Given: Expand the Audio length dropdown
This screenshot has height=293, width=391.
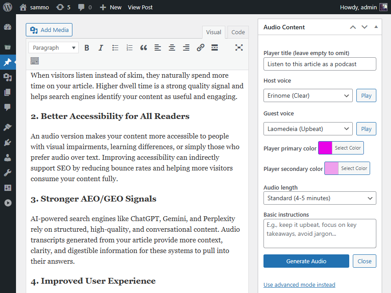Looking at the screenshot, I should (x=319, y=198).
